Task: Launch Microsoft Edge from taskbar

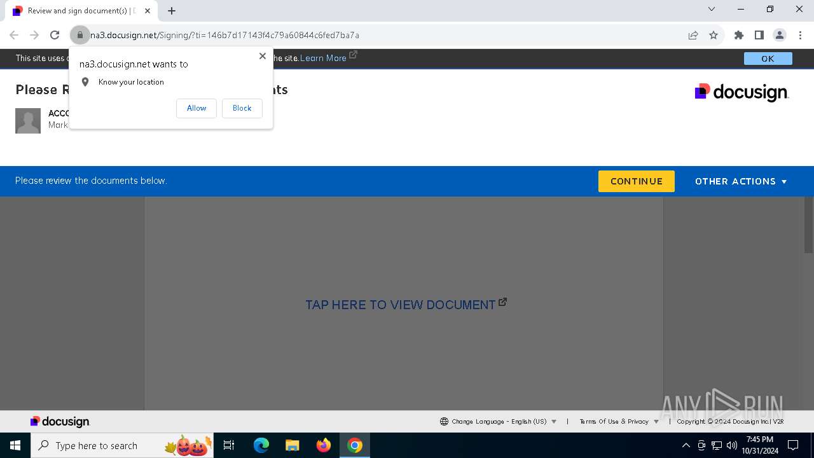Action: click(261, 445)
